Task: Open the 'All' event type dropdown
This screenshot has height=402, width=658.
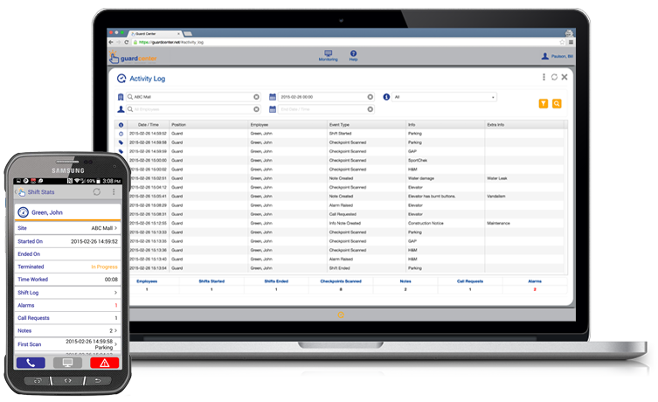Action: (444, 97)
